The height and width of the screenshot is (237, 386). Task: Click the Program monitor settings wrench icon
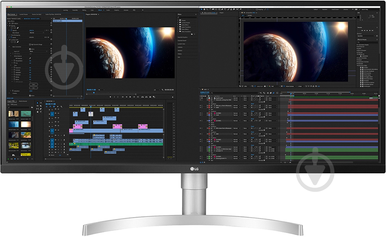(163, 90)
